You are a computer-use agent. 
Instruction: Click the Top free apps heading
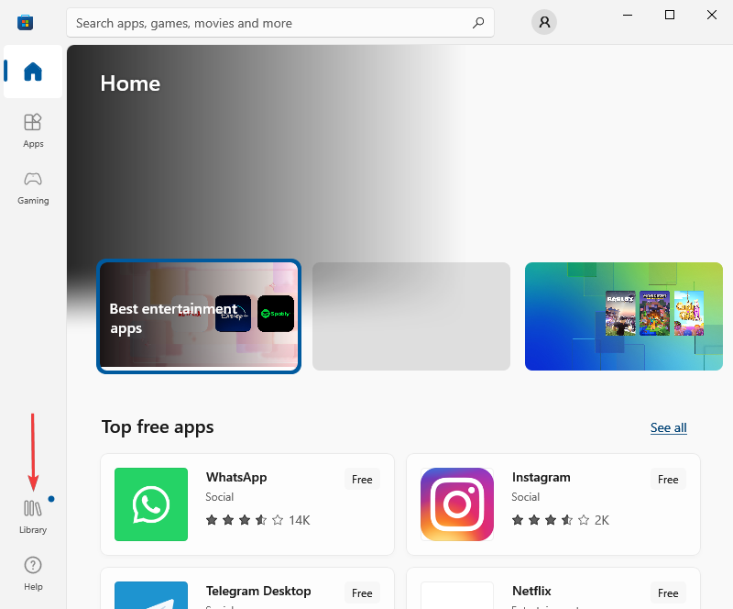click(x=158, y=426)
